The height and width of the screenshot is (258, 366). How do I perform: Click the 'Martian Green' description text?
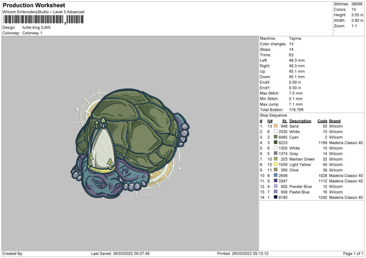coord(302,159)
